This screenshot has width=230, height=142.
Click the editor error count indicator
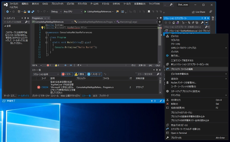coord(49,65)
